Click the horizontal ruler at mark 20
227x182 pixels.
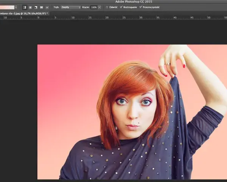point(107,17)
